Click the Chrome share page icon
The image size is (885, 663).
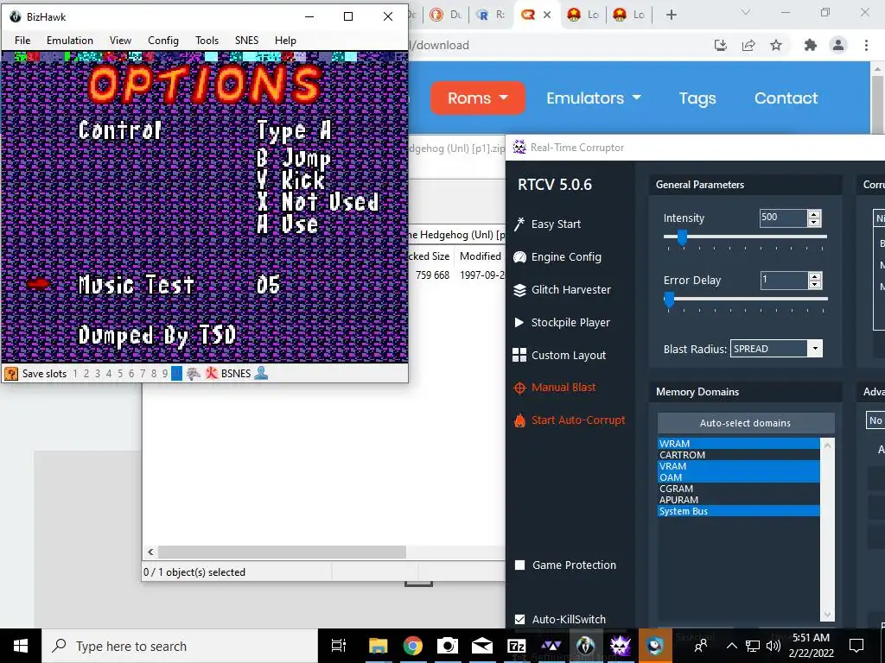(748, 45)
